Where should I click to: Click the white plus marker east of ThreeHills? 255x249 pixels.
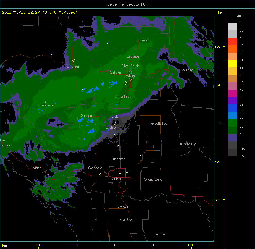coord(181,111)
